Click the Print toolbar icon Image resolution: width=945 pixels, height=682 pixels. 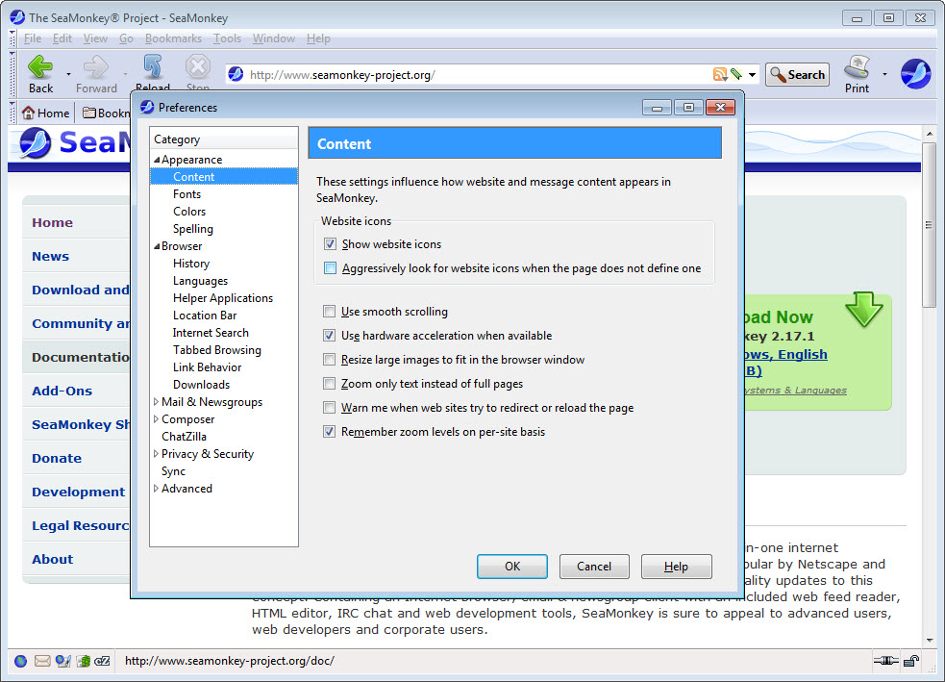[857, 66]
